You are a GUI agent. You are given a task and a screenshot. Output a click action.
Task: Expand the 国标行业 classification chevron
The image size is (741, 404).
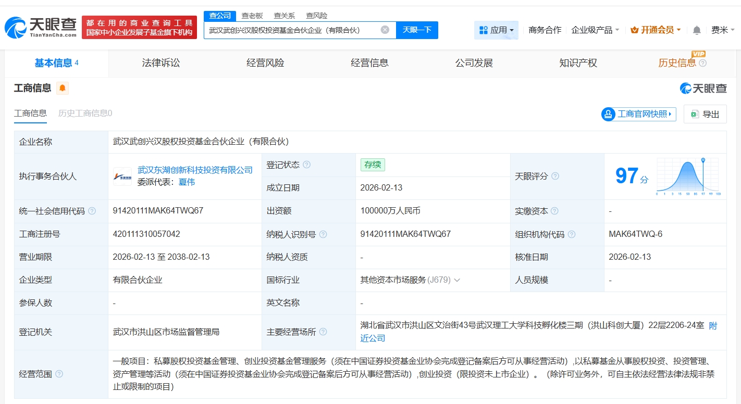pos(457,280)
